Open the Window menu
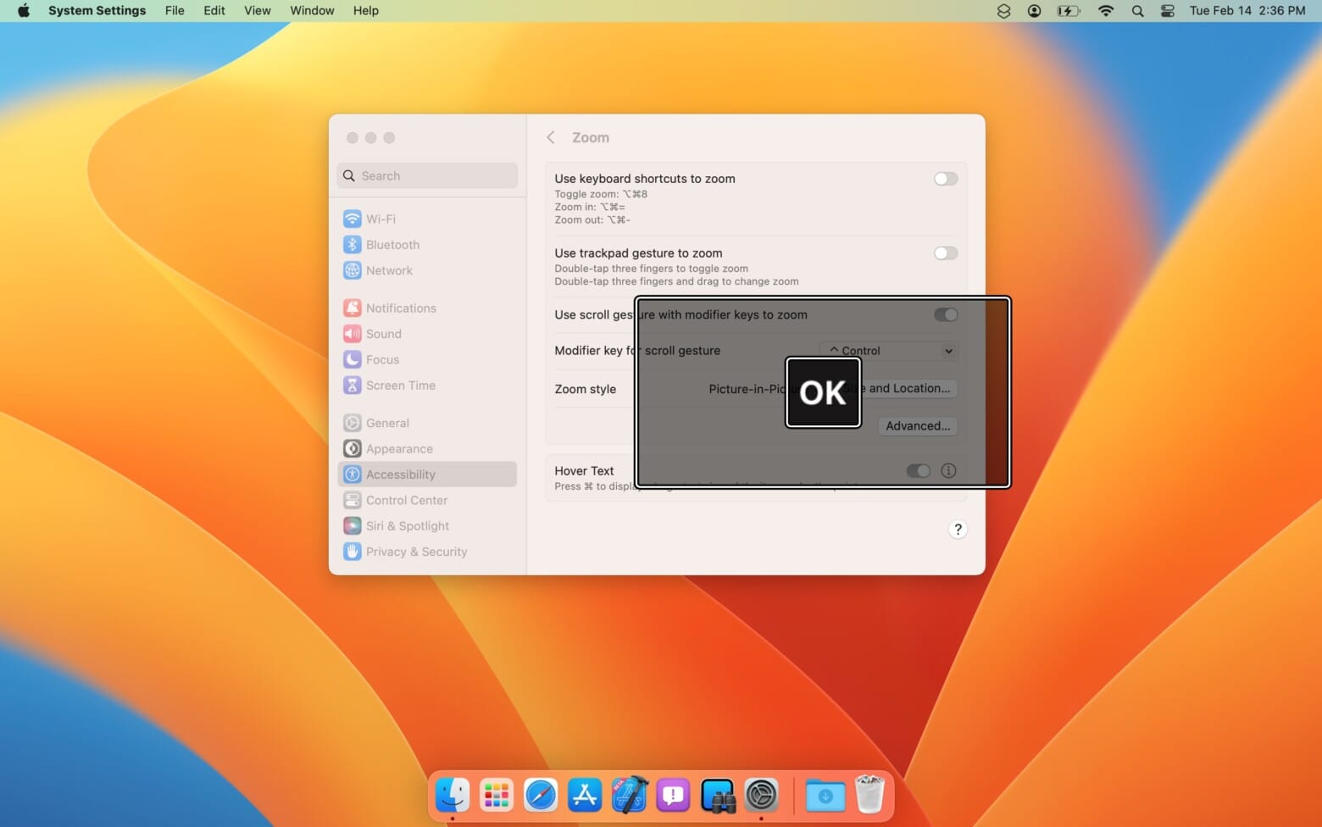Image resolution: width=1322 pixels, height=827 pixels. coord(311,10)
